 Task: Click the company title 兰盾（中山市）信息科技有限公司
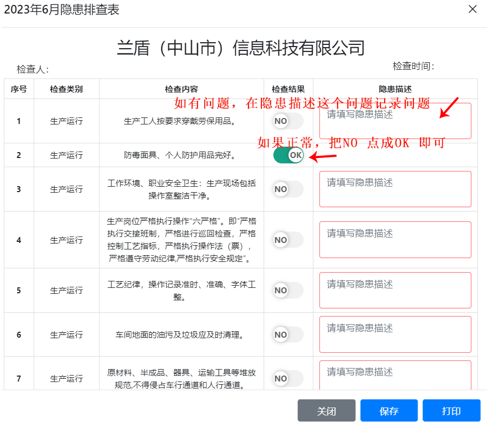(241, 48)
